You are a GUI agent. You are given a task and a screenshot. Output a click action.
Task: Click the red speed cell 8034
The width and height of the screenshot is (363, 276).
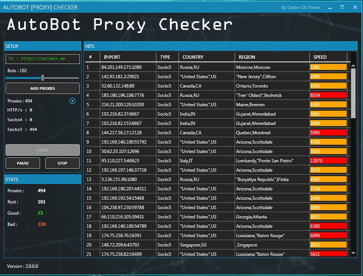click(328, 95)
